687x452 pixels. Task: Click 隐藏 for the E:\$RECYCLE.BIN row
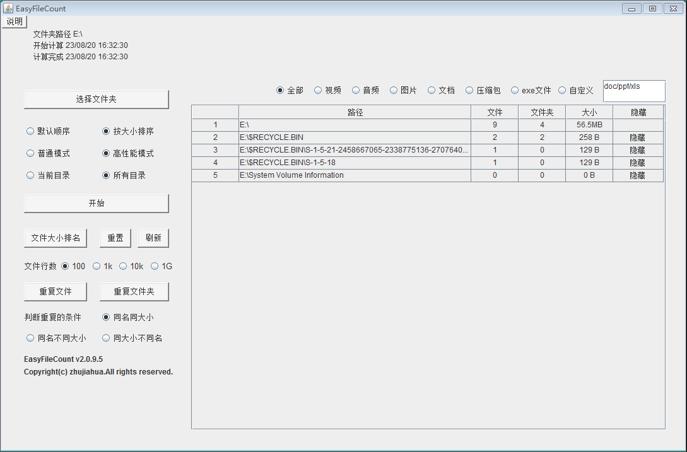coord(637,137)
